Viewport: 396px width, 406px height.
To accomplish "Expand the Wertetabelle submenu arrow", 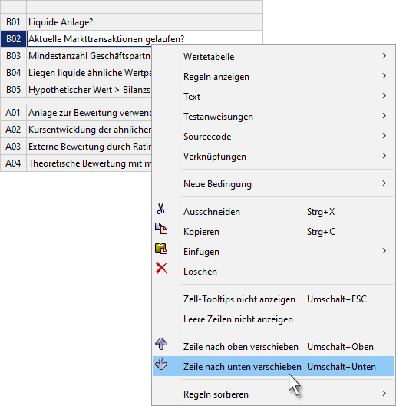I will click(x=384, y=56).
